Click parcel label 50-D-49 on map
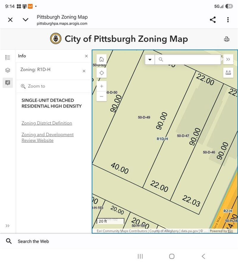238x264 pixels. 144,117
